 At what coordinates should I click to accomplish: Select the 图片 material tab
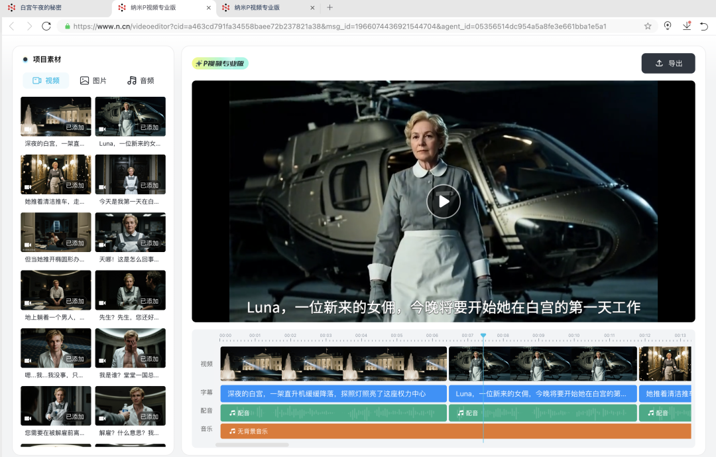pos(93,80)
